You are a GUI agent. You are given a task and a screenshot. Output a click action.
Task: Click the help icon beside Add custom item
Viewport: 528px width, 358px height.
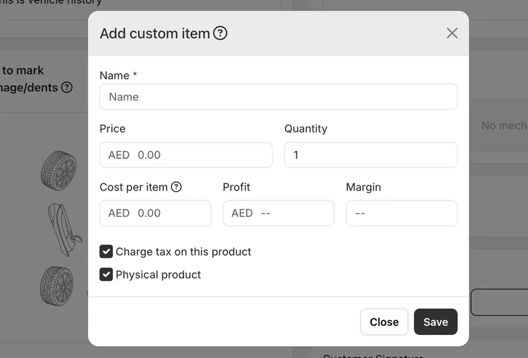coord(220,34)
